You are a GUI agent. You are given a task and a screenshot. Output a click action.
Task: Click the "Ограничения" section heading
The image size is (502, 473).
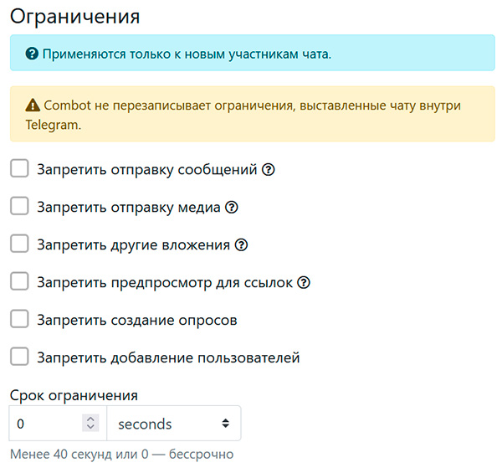tap(74, 16)
